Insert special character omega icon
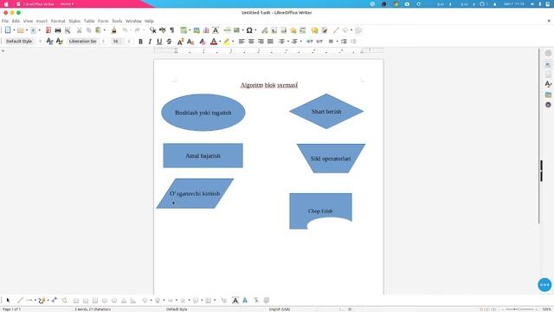Viewport: 554px width, 312px height. [x=249, y=30]
